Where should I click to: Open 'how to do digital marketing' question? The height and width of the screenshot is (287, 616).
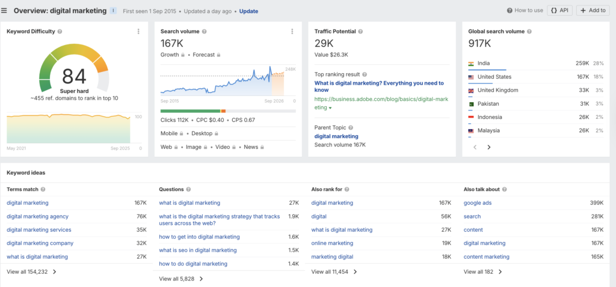point(193,264)
